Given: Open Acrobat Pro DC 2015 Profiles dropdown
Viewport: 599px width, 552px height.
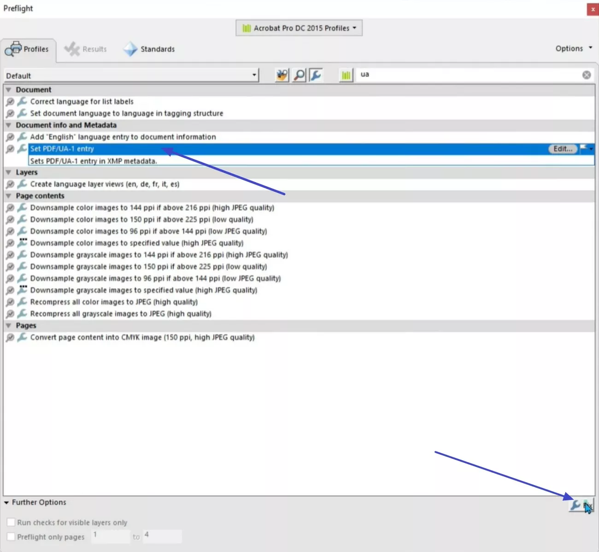Looking at the screenshot, I should point(299,28).
